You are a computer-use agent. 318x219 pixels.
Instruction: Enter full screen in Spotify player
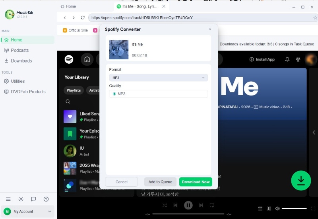click(313, 208)
